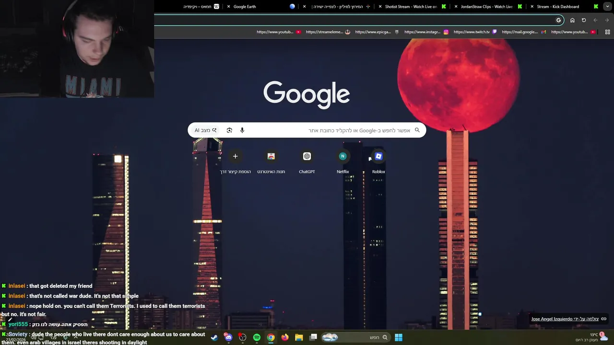Close the המירוץ למיליון tab
The width and height of the screenshot is (614, 345).
pos(304,7)
